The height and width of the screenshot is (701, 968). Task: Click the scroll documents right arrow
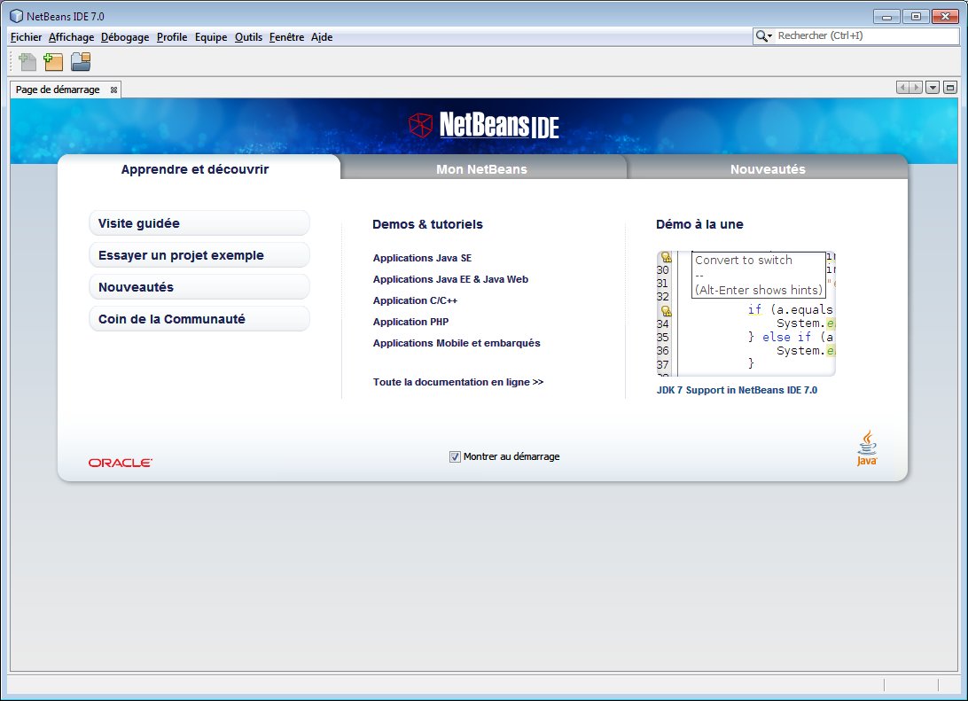(x=917, y=88)
